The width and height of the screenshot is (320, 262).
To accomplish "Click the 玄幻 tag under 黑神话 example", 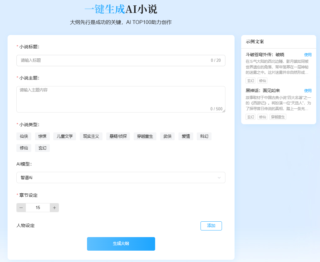I will pyautogui.click(x=250, y=117).
